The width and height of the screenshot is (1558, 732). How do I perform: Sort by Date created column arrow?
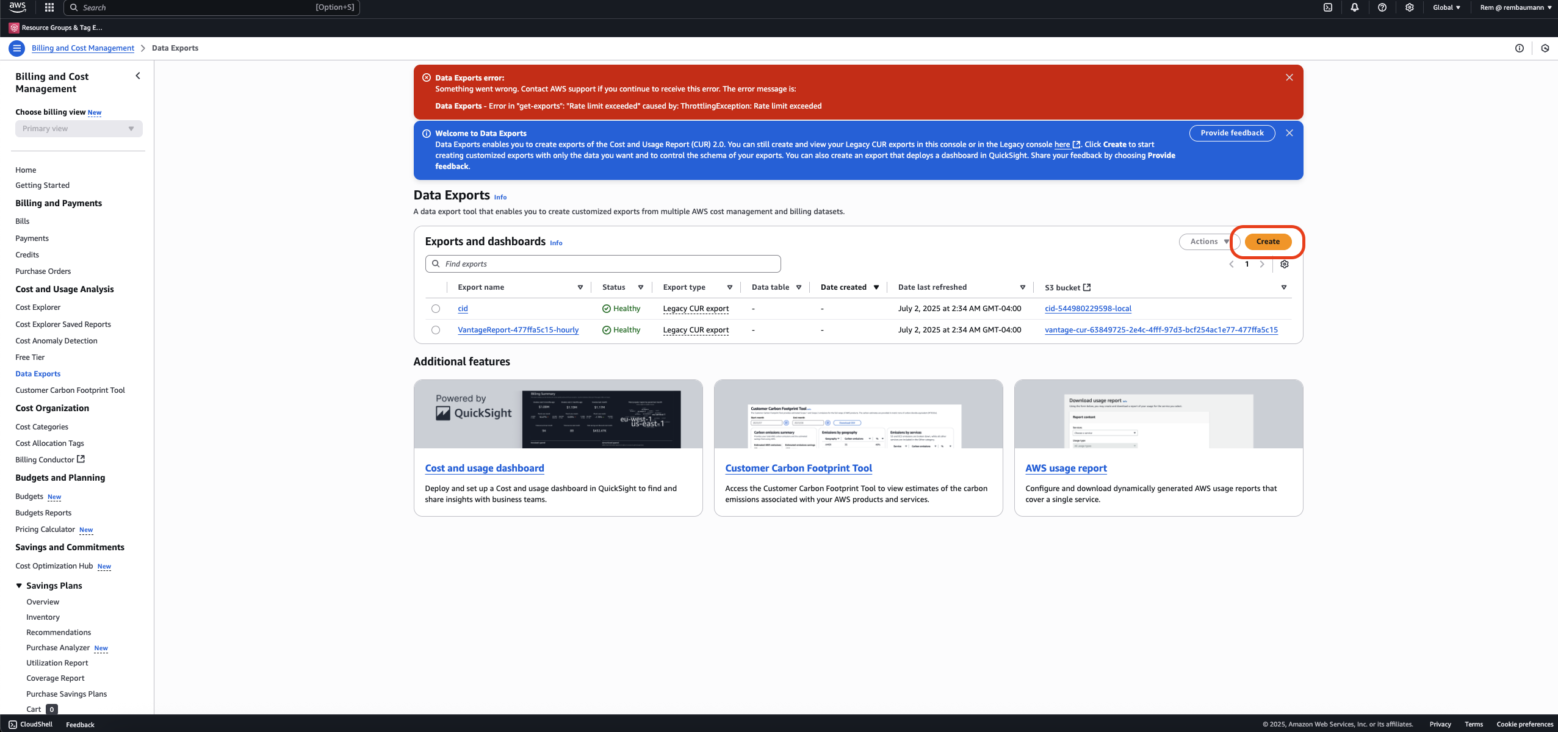point(876,287)
